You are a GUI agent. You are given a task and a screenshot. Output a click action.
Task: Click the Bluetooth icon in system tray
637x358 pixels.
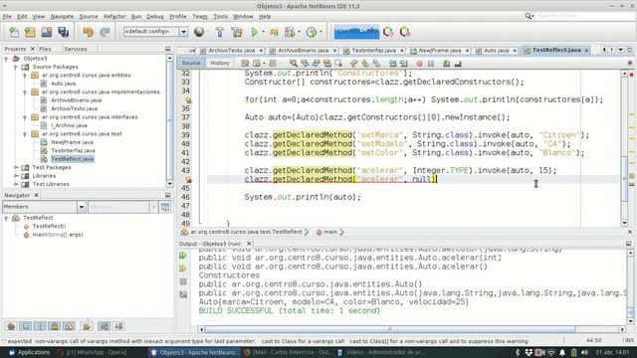(x=518, y=352)
